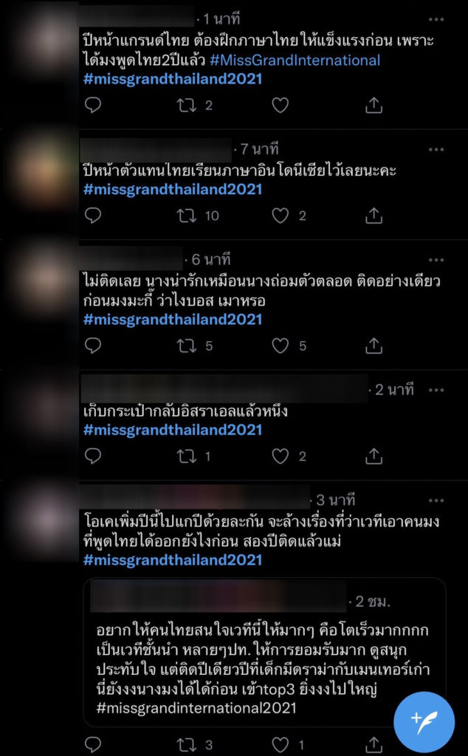Open the quoted tweet posted 2 ชม. ago
468x756 pixels.
click(x=264, y=653)
